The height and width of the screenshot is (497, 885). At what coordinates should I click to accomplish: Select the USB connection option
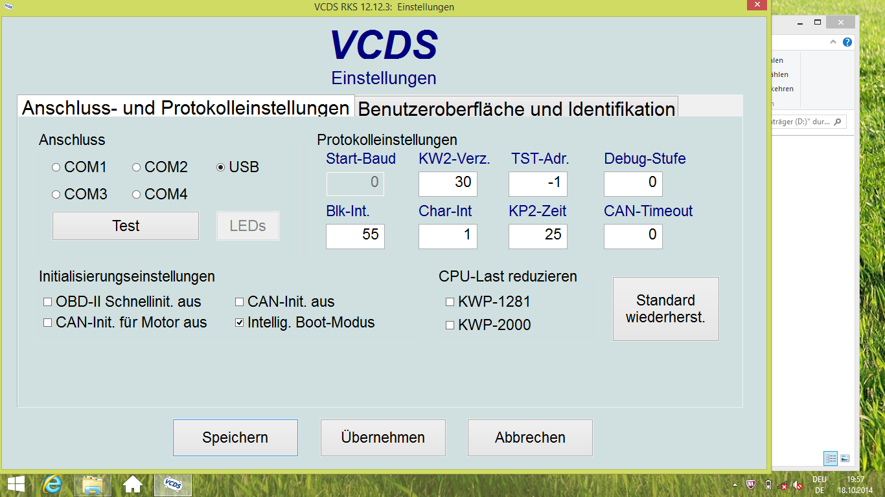click(x=238, y=167)
